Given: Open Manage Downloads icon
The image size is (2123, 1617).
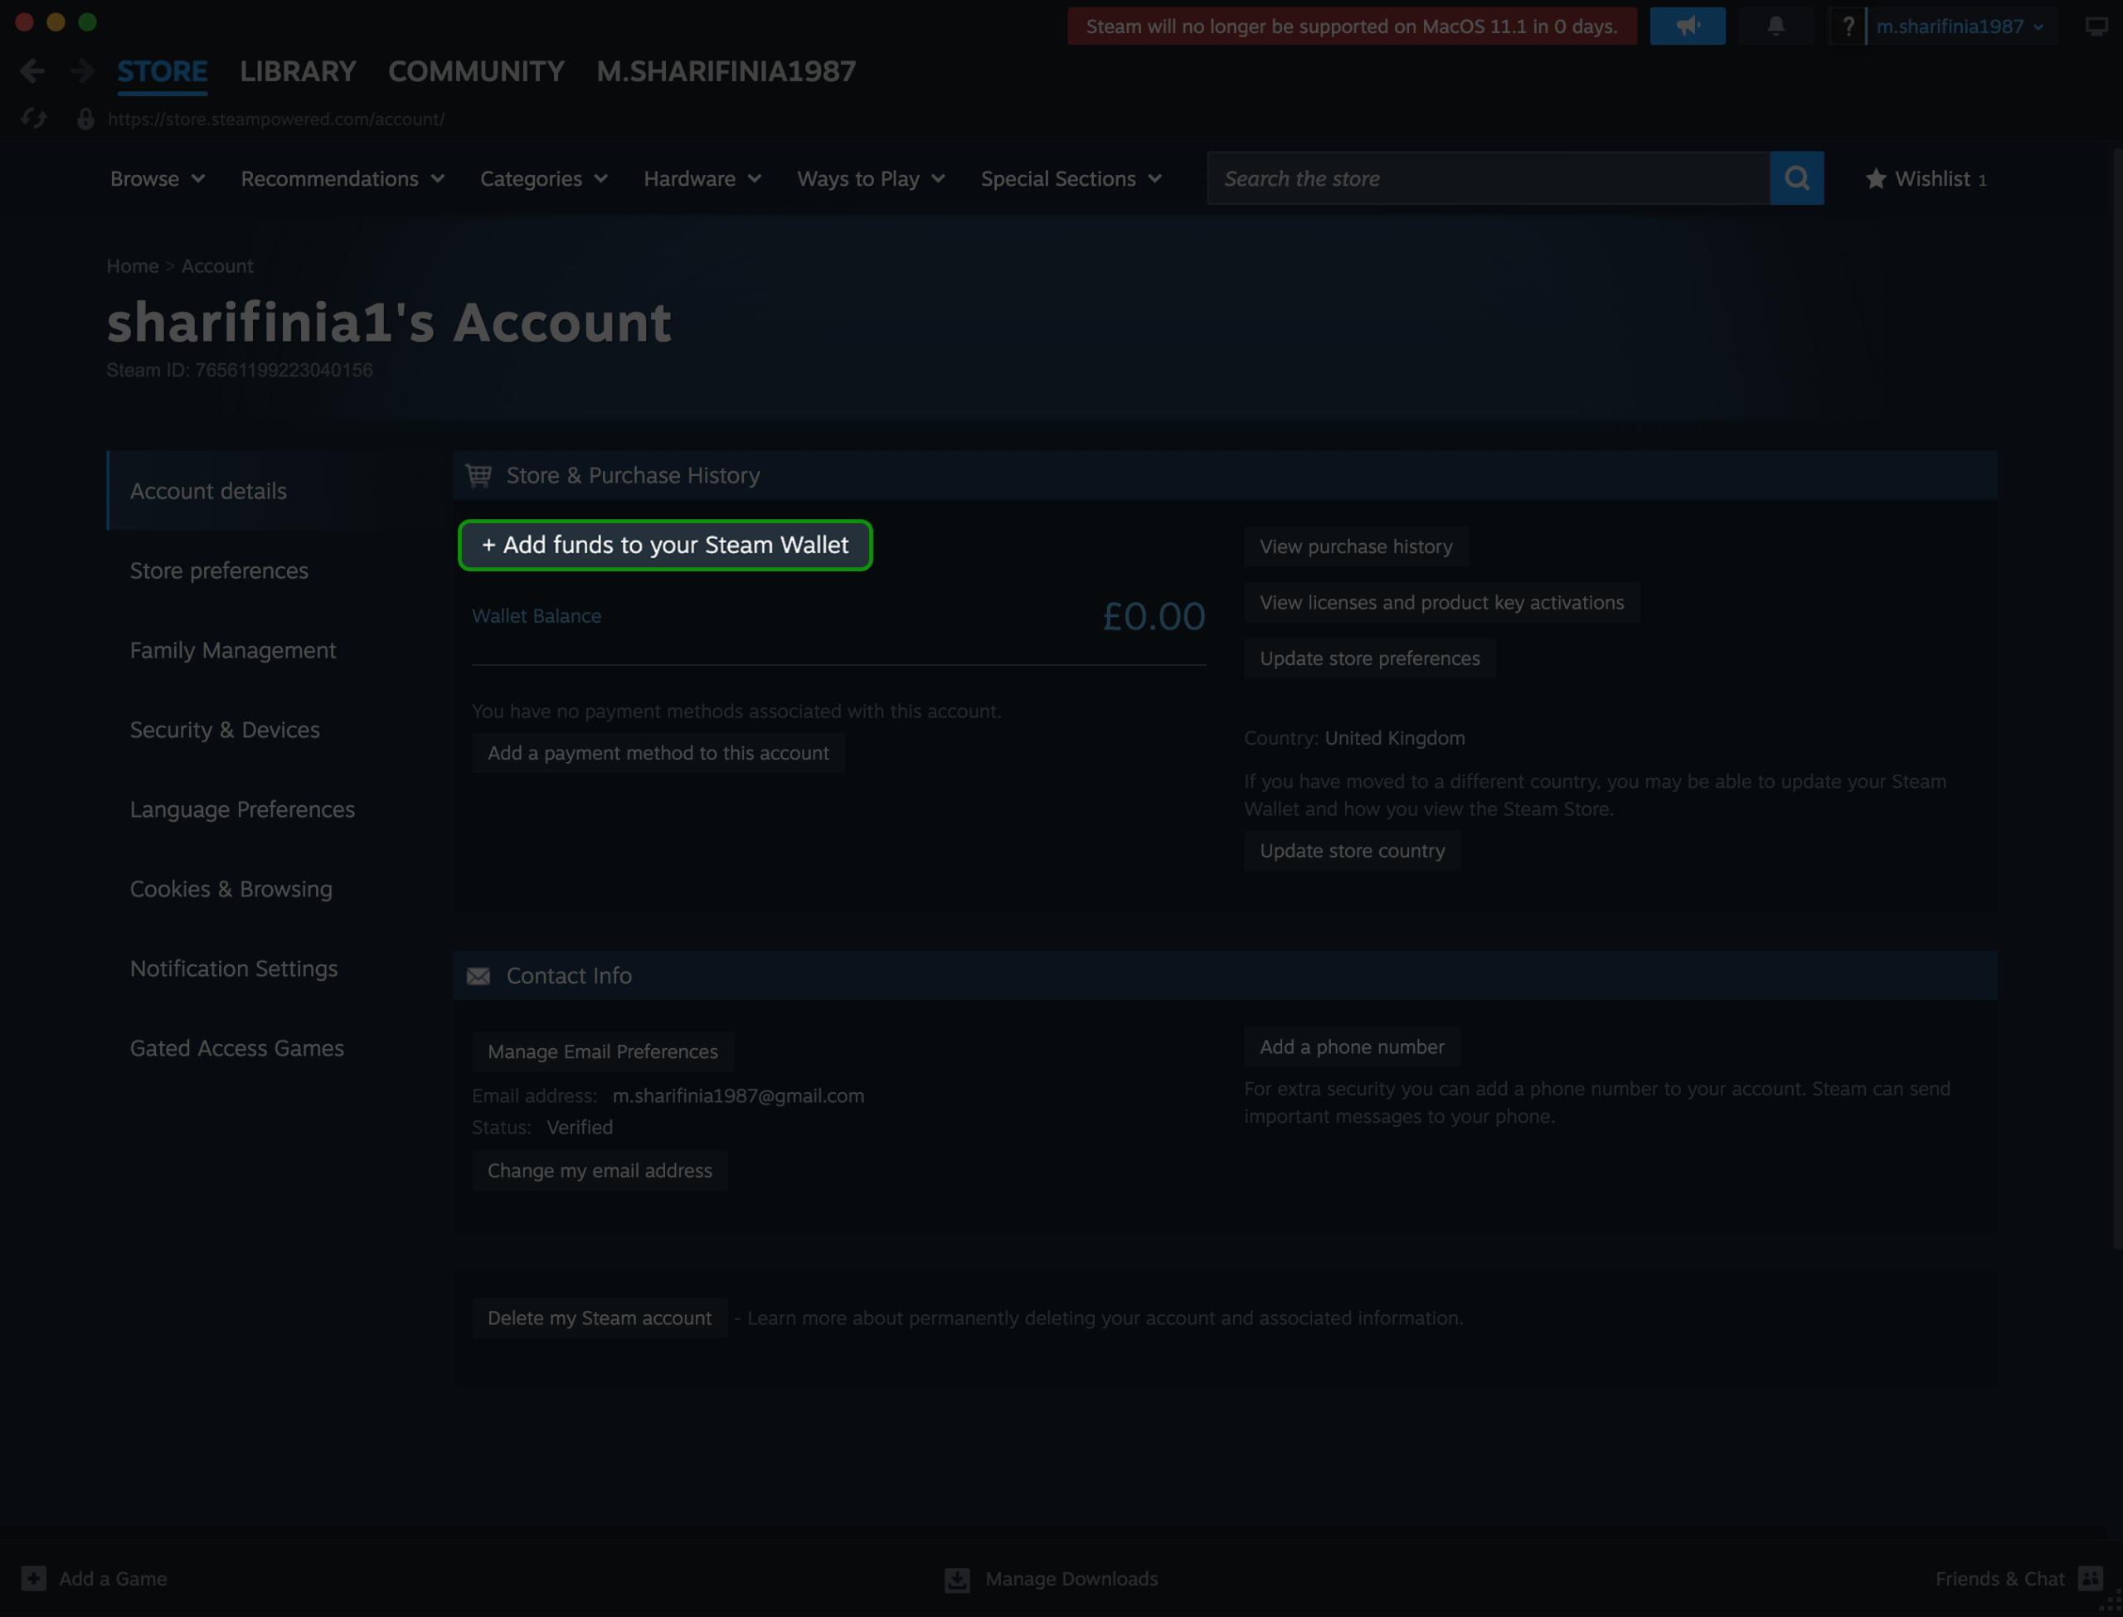Looking at the screenshot, I should click(x=957, y=1580).
